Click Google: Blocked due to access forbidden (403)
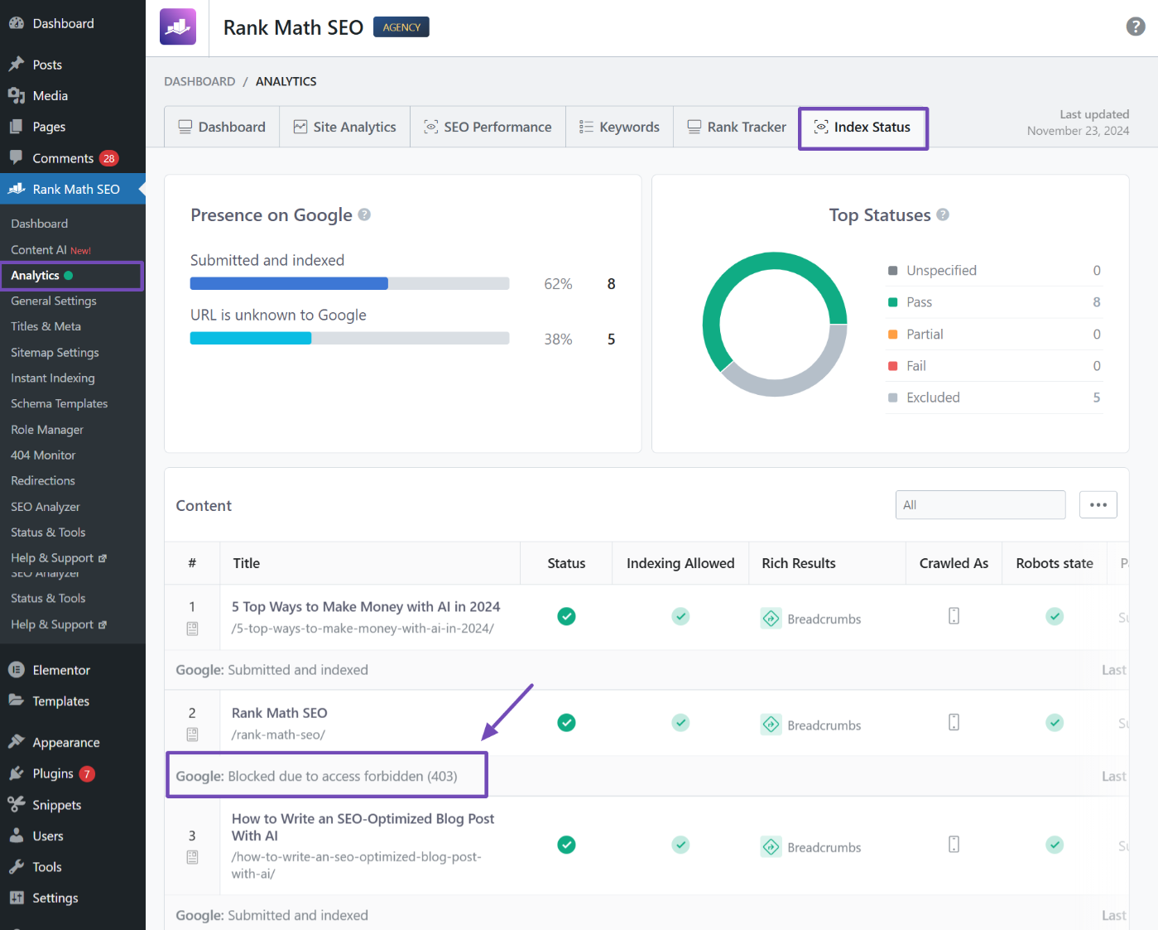 (x=316, y=776)
